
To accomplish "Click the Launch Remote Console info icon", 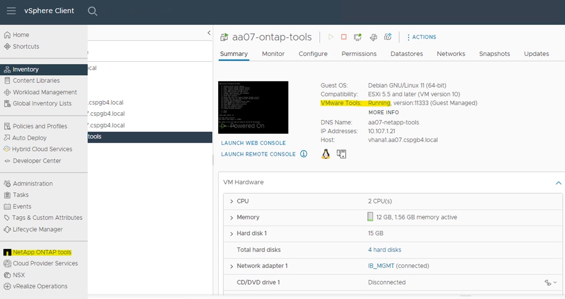I will (x=304, y=154).
